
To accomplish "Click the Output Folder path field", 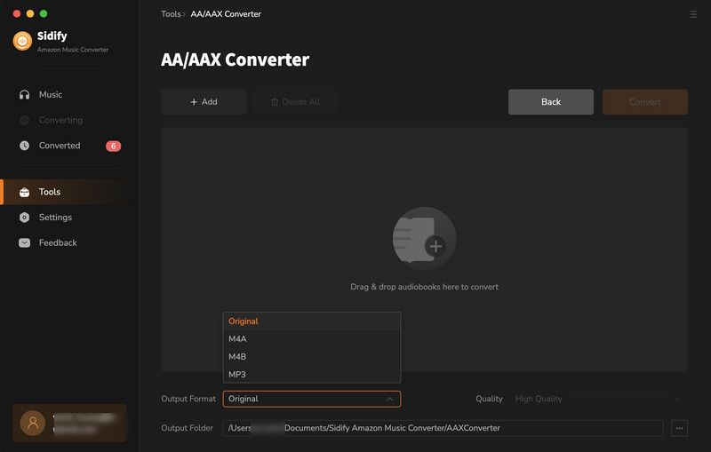I will [443, 428].
